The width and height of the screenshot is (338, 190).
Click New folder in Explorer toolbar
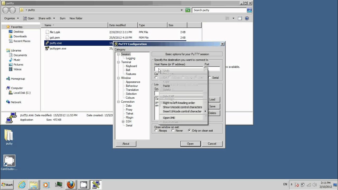point(76,18)
